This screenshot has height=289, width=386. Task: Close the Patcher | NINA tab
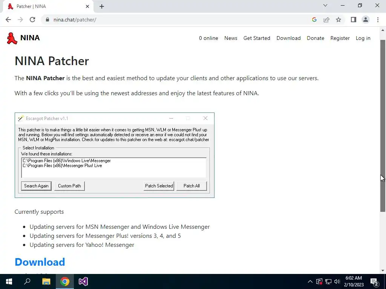point(87,6)
